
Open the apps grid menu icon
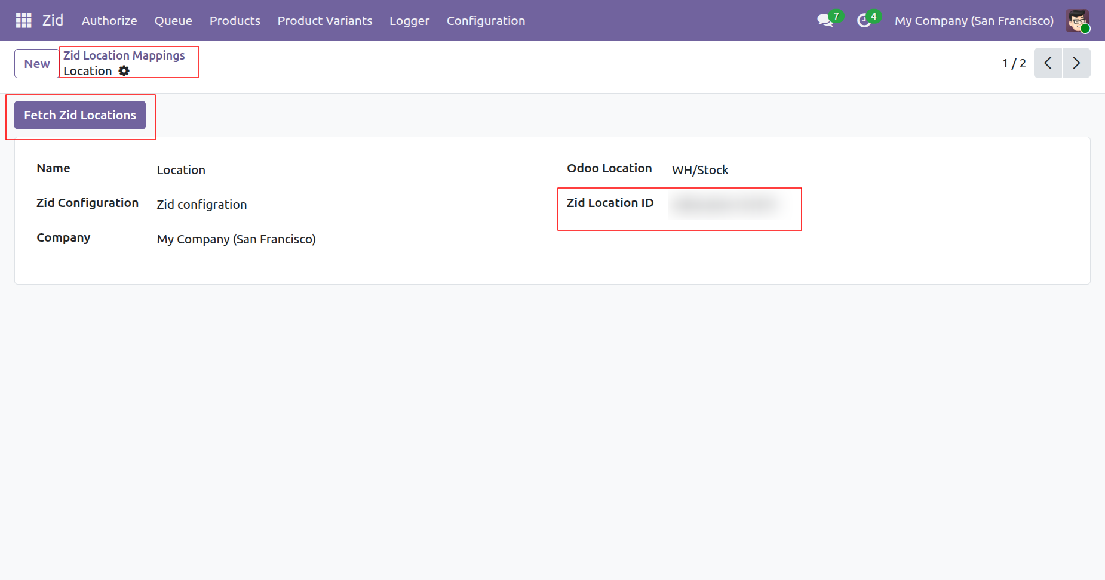[23, 20]
